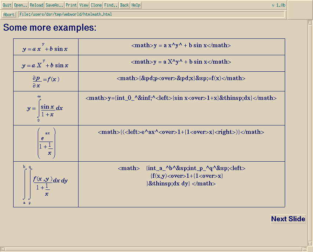This screenshot has width=313, height=252.
Task: Click the Quit button
Action: coord(7,5)
